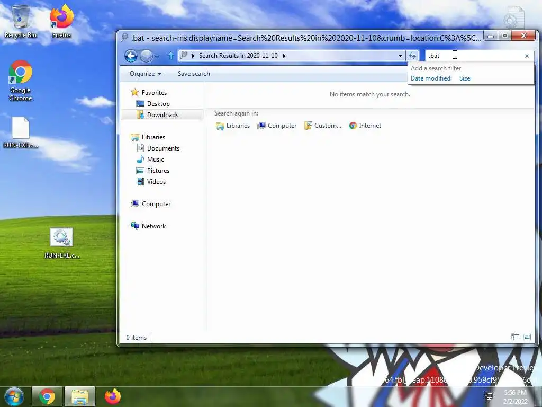Select Desktop under Favorites
Screen dimensions: 542x407
158,103
